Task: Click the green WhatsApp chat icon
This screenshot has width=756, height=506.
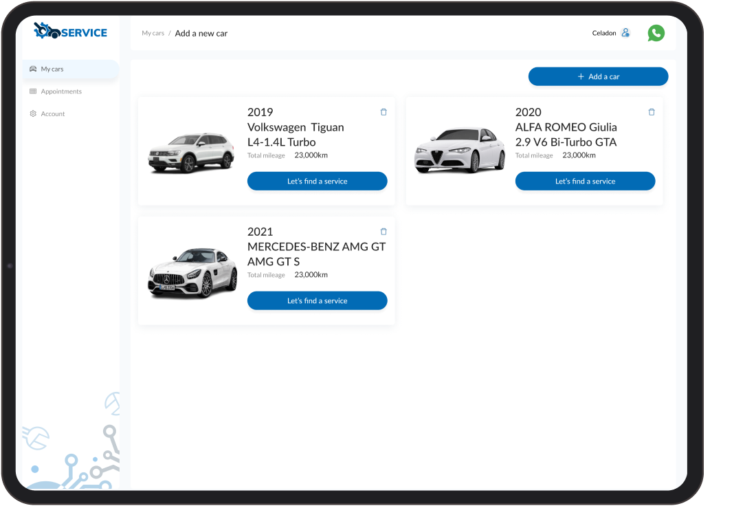Action: (x=656, y=32)
